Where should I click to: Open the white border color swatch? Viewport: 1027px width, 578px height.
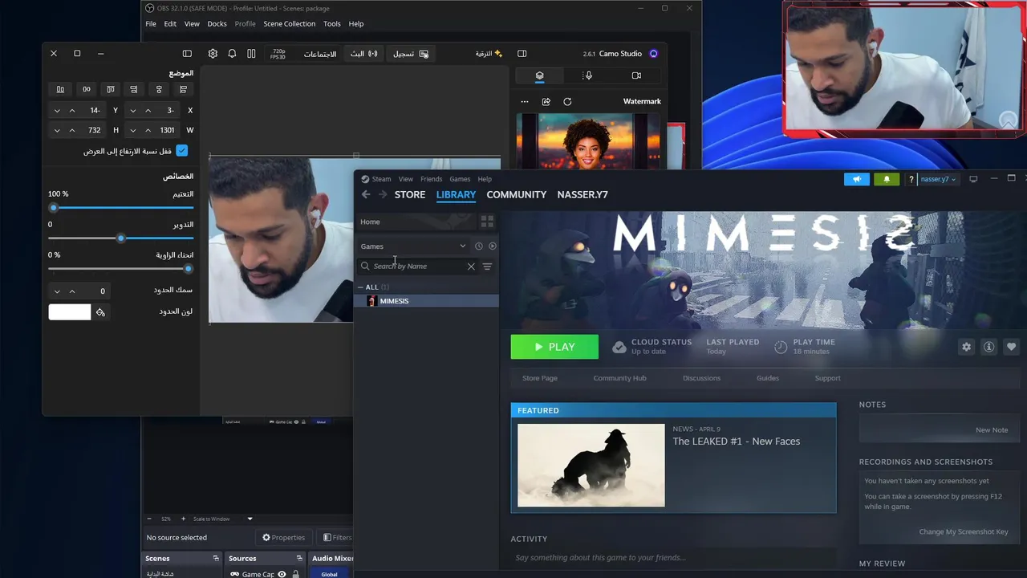pos(70,312)
